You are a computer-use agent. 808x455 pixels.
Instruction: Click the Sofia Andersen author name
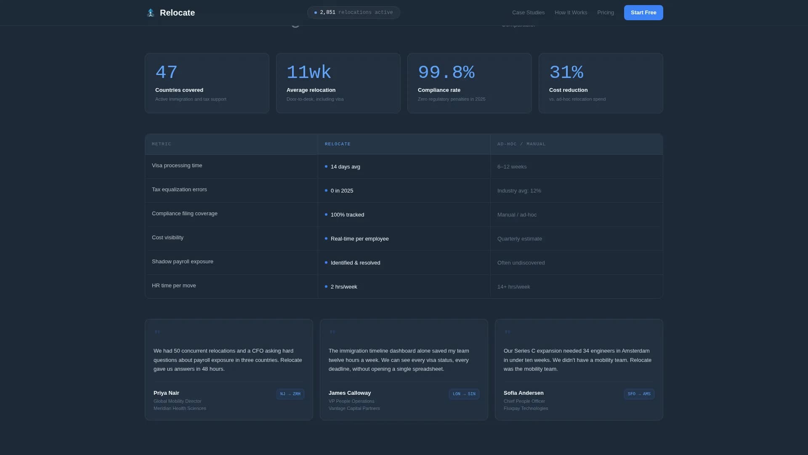pos(524,393)
